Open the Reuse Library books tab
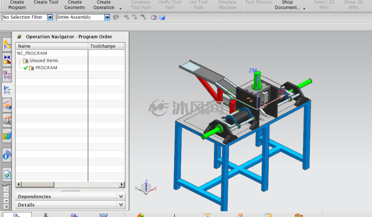 coord(7,135)
